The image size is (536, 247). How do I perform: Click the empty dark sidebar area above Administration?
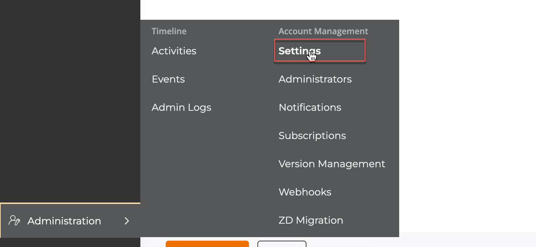tap(70, 101)
